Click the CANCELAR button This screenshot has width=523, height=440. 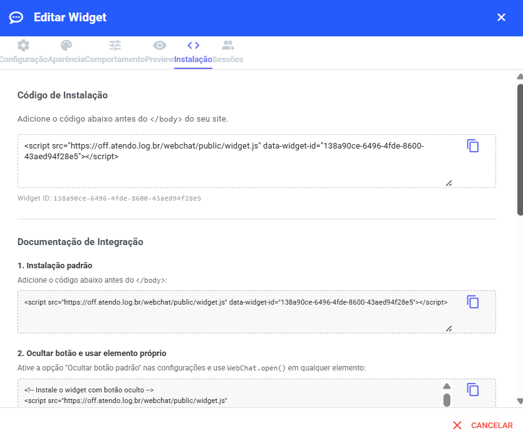pyautogui.click(x=483, y=426)
